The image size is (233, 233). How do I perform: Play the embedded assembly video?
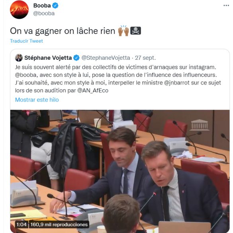[x=120, y=171]
